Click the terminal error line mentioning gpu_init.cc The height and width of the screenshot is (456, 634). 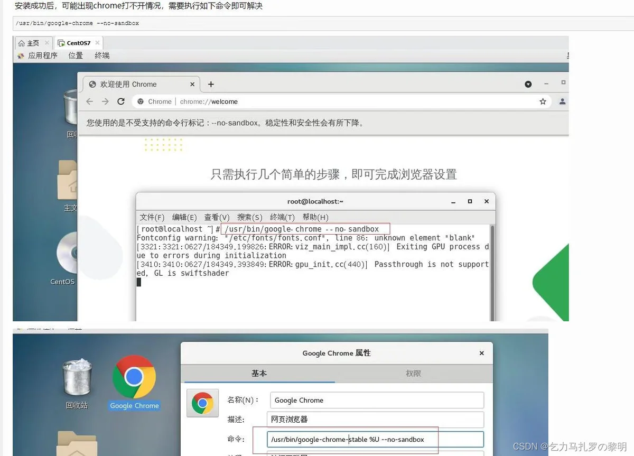pyautogui.click(x=313, y=268)
